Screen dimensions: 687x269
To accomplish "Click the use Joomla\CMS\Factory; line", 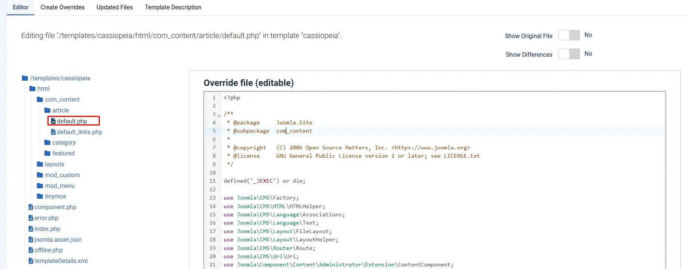I will [261, 198].
